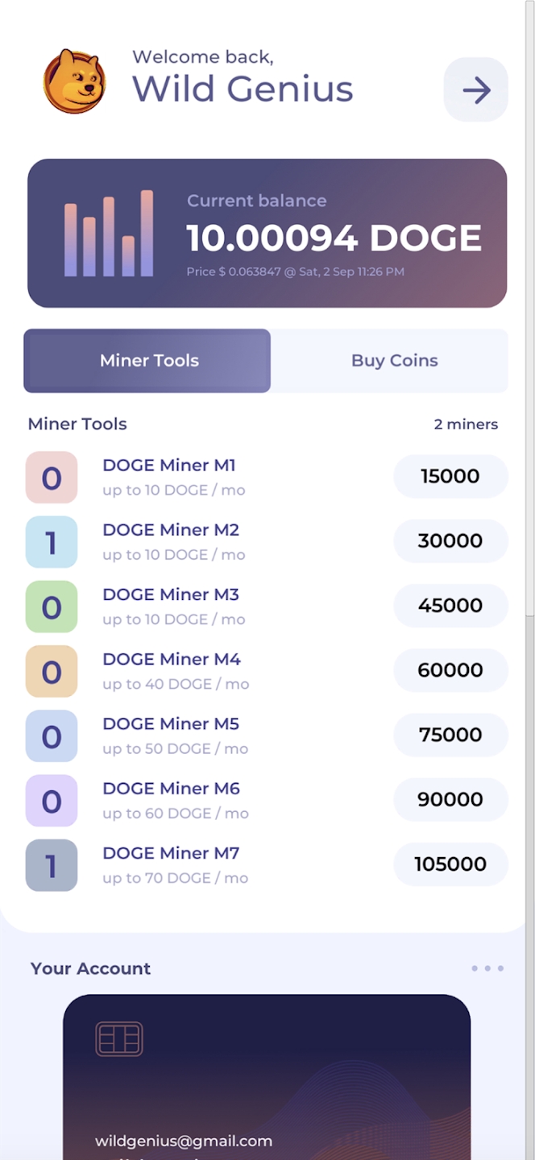Image resolution: width=535 pixels, height=1160 pixels.
Task: Select the light blue count badge for Miner M2
Action: pos(52,542)
